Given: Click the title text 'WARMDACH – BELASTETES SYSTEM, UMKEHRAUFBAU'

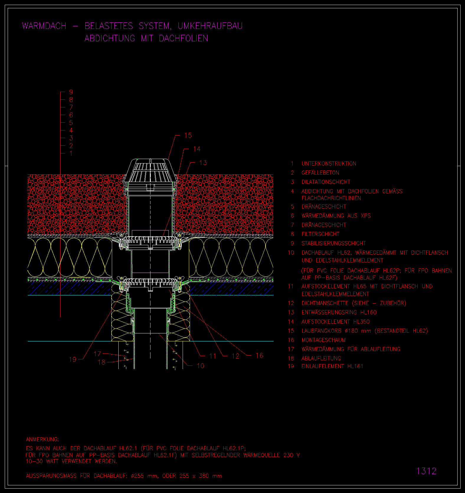Looking at the screenshot, I should coord(132,26).
